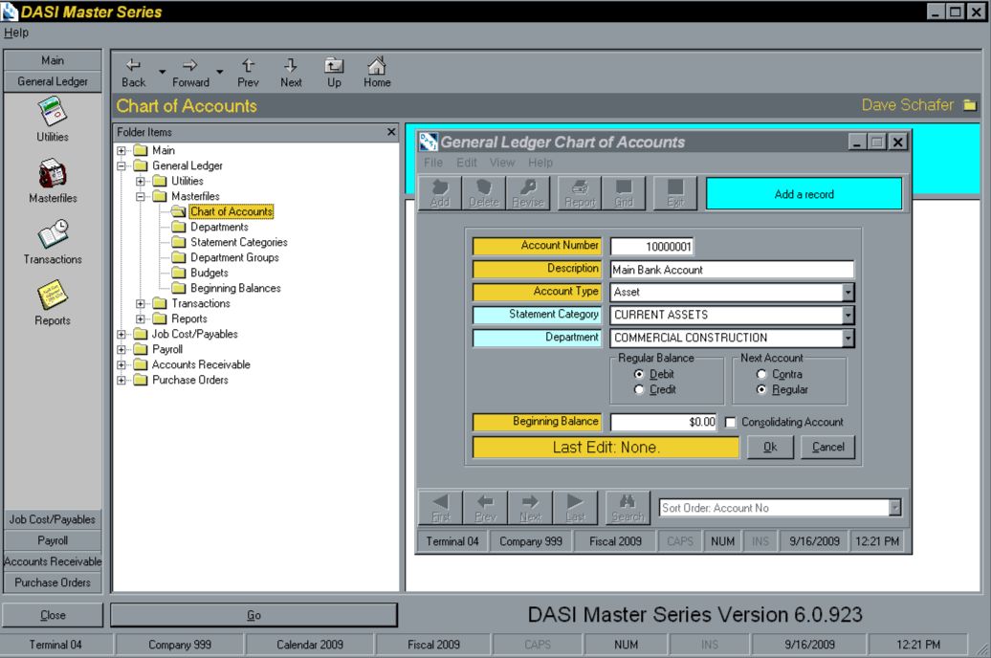Select the Regular next account option

click(x=761, y=389)
